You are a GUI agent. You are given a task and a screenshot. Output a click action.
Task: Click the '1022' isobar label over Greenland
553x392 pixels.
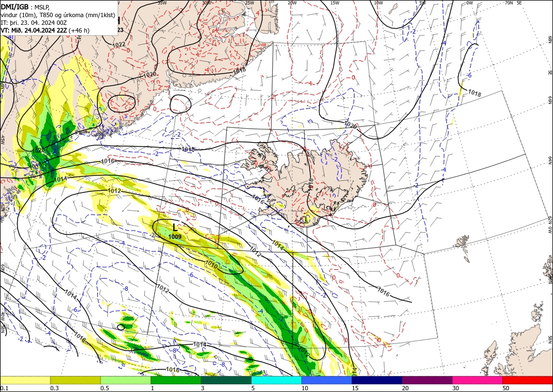point(119,44)
